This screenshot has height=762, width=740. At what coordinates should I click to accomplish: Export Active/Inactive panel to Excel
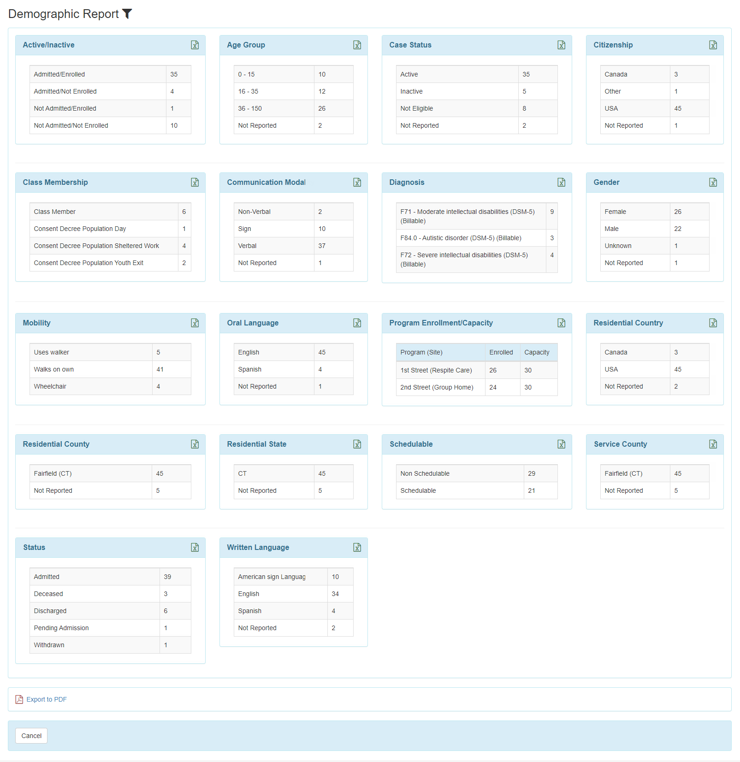pyautogui.click(x=195, y=45)
